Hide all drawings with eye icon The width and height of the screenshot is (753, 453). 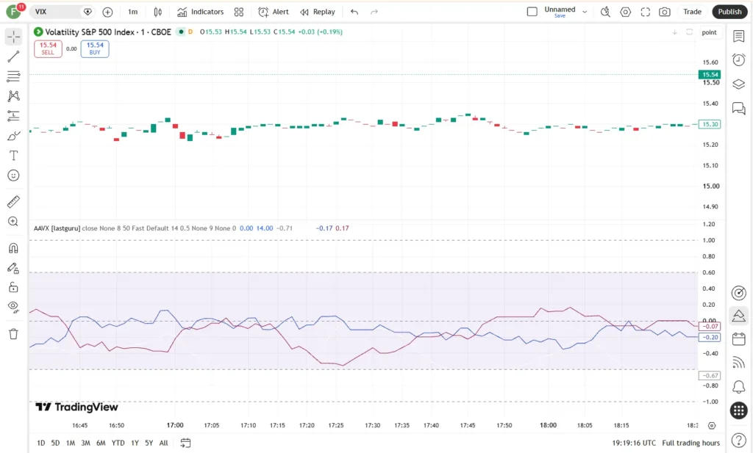tap(13, 307)
